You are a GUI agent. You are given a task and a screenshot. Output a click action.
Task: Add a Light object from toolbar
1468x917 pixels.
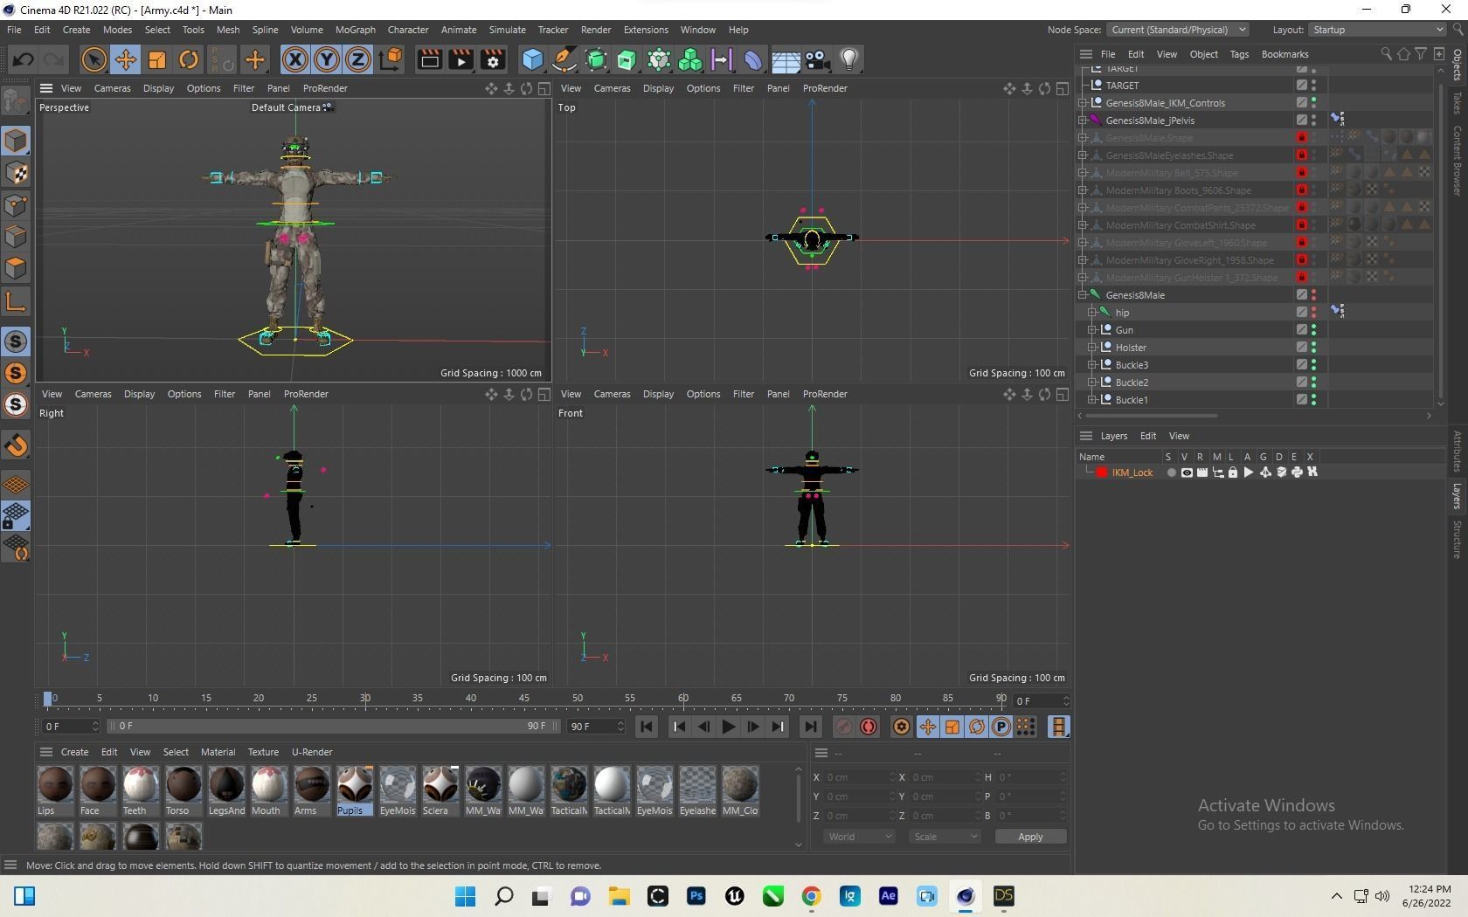(848, 59)
